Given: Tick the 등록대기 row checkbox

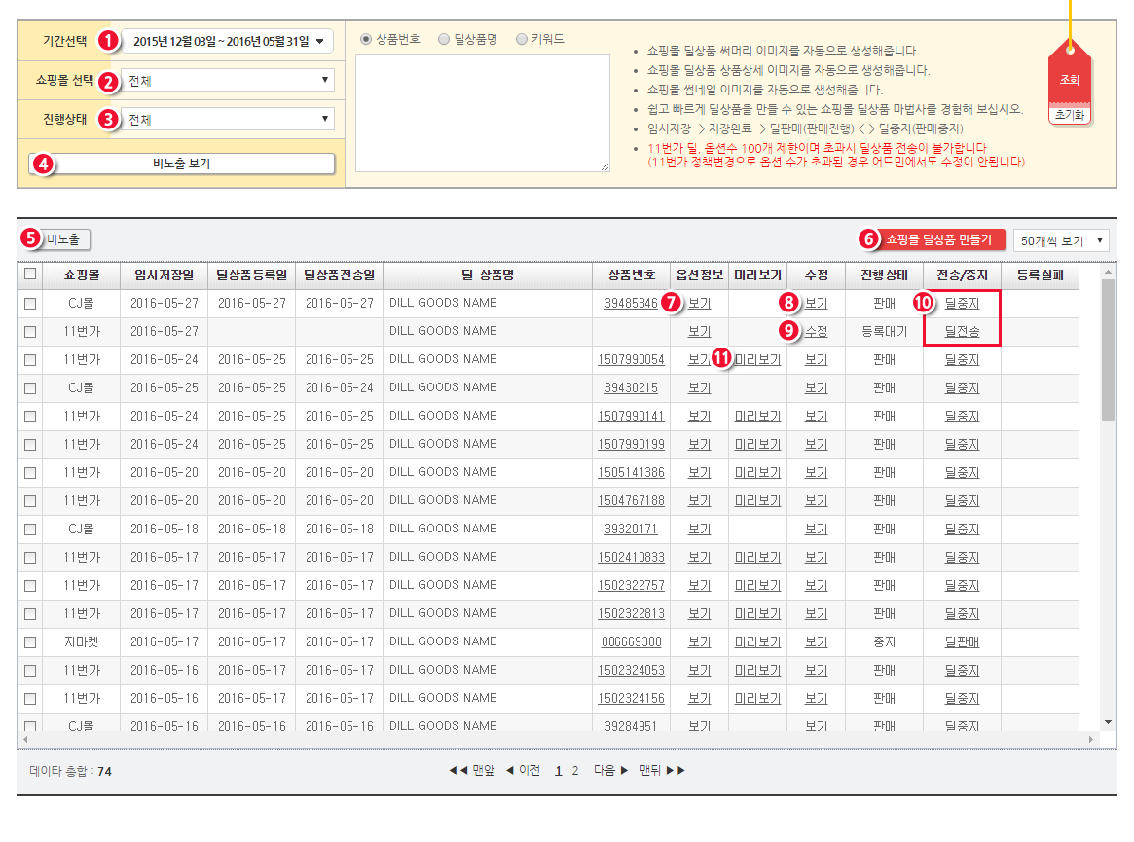Looking at the screenshot, I should tap(29, 332).
